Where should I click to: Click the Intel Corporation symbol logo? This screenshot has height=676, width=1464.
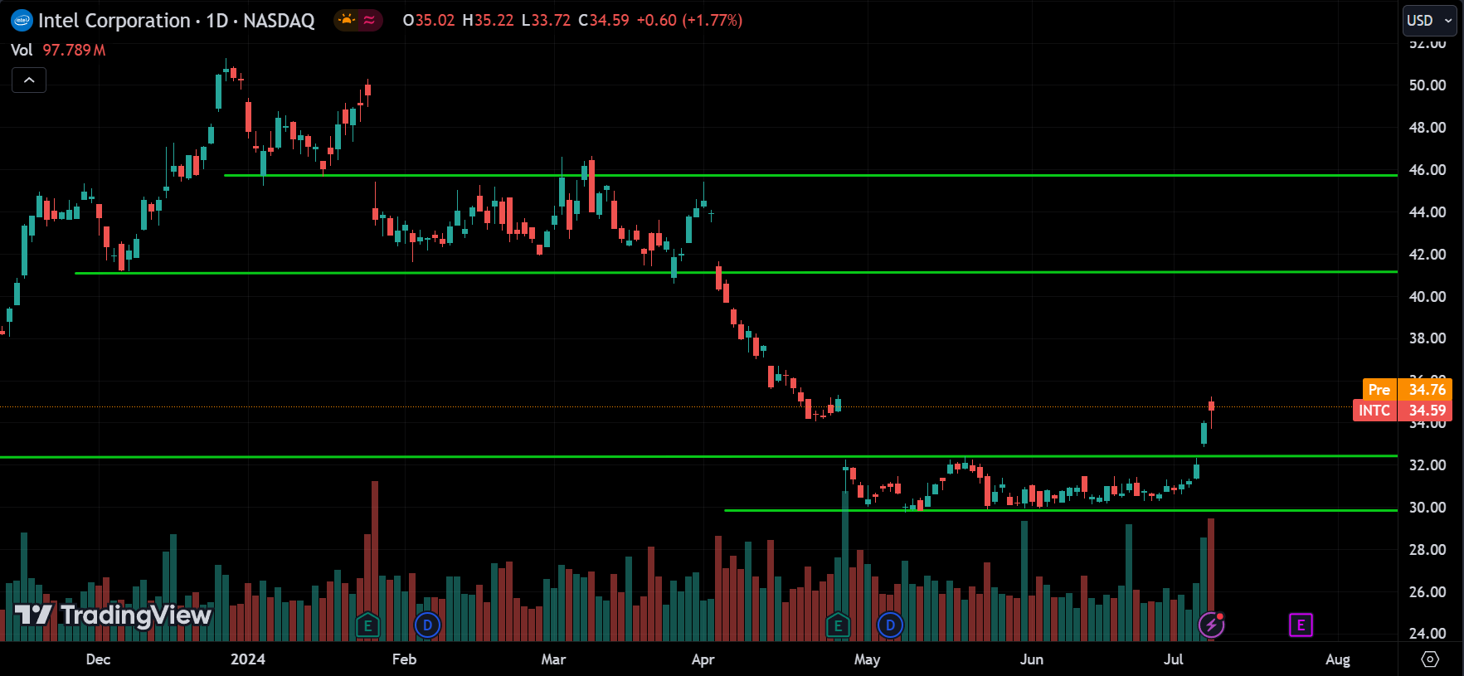click(x=22, y=21)
